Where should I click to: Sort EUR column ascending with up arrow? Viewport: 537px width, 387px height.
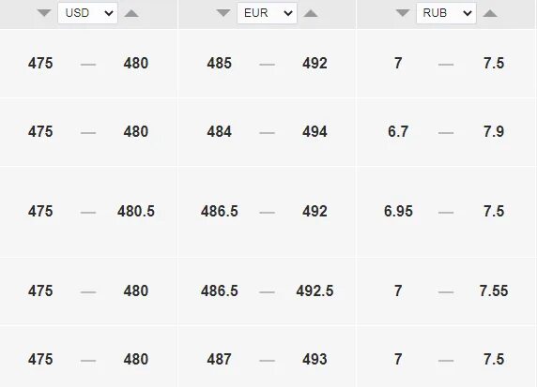click(x=311, y=13)
